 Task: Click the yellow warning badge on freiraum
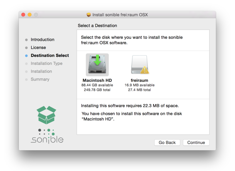click(x=144, y=70)
